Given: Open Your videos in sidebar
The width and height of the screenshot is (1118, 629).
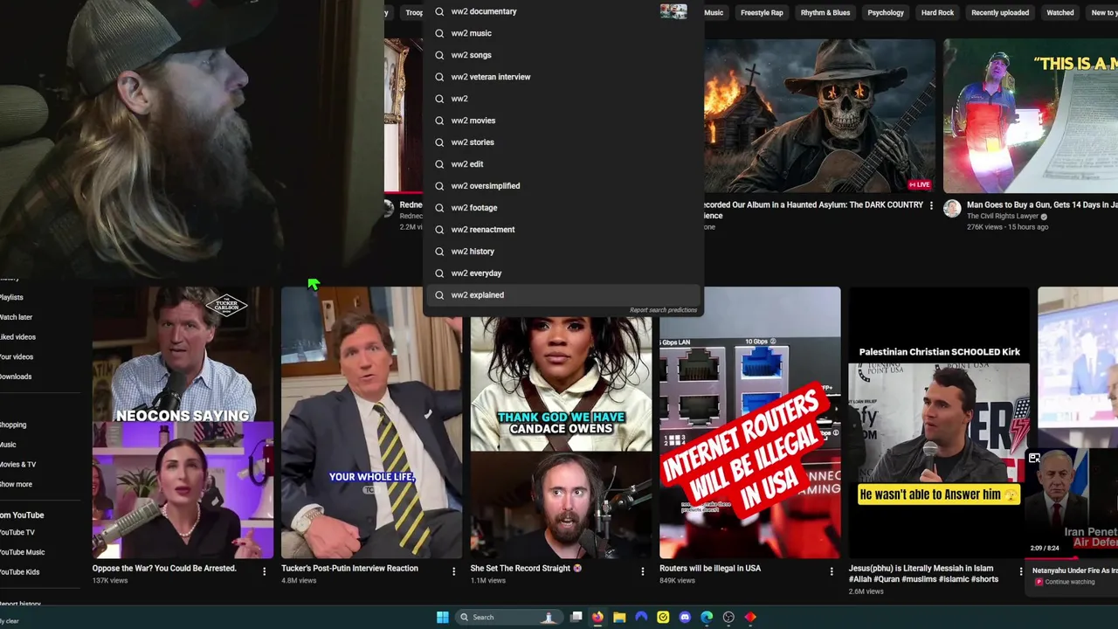Looking at the screenshot, I should tap(17, 356).
